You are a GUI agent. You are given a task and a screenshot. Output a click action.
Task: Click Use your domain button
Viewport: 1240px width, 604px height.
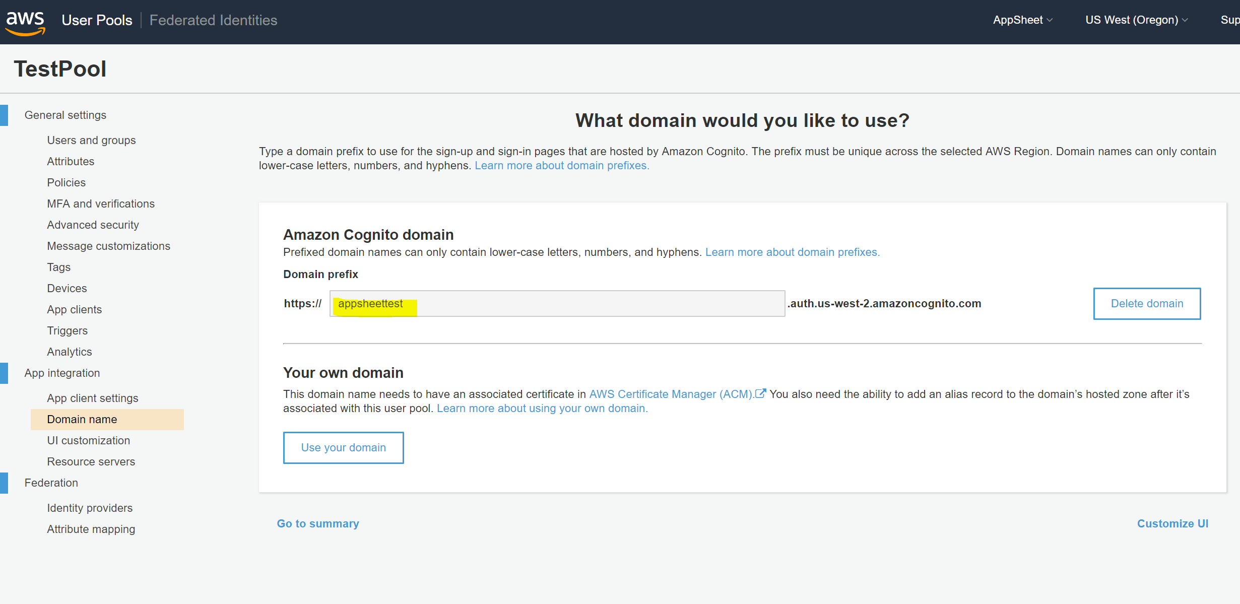[x=343, y=447]
